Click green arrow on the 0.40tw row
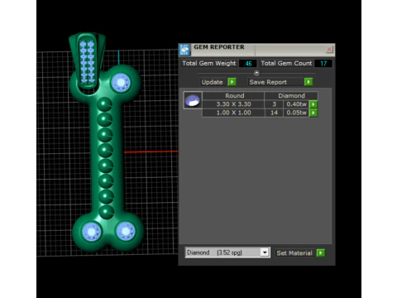The height and width of the screenshot is (298, 397). point(313,104)
